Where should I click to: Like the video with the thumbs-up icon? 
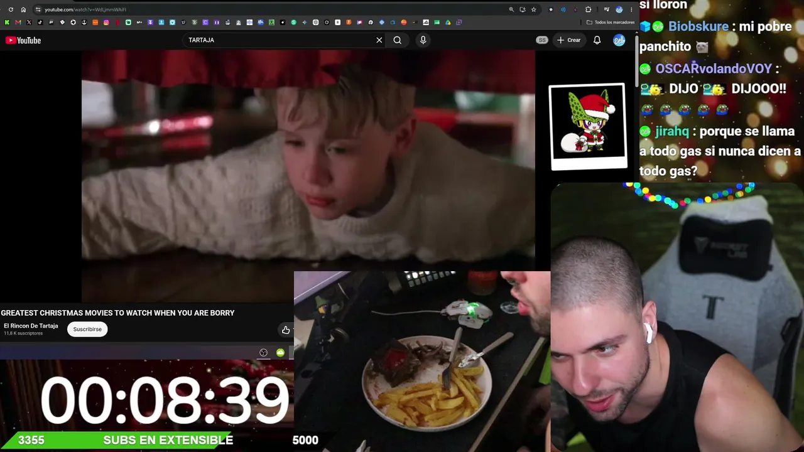point(286,330)
